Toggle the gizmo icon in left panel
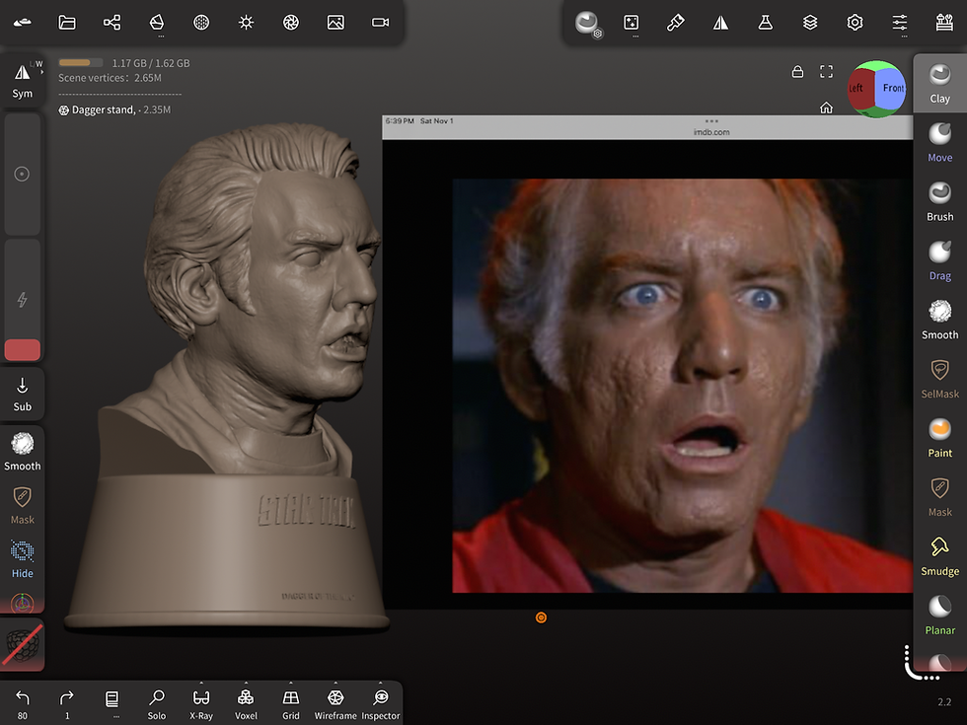The height and width of the screenshot is (725, 967). [22, 602]
